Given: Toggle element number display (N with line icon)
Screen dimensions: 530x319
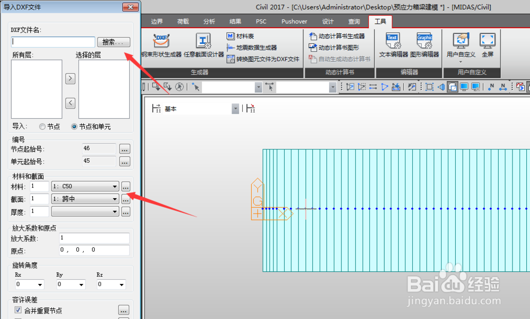Looking at the screenshot, I should (x=503, y=87).
